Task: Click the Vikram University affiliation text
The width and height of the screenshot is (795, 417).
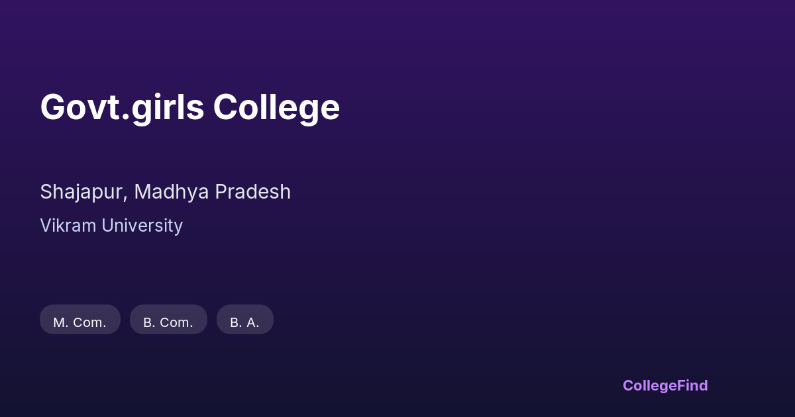Action: (x=111, y=226)
